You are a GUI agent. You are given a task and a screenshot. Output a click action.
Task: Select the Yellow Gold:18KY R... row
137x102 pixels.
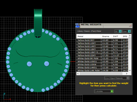[102, 52]
